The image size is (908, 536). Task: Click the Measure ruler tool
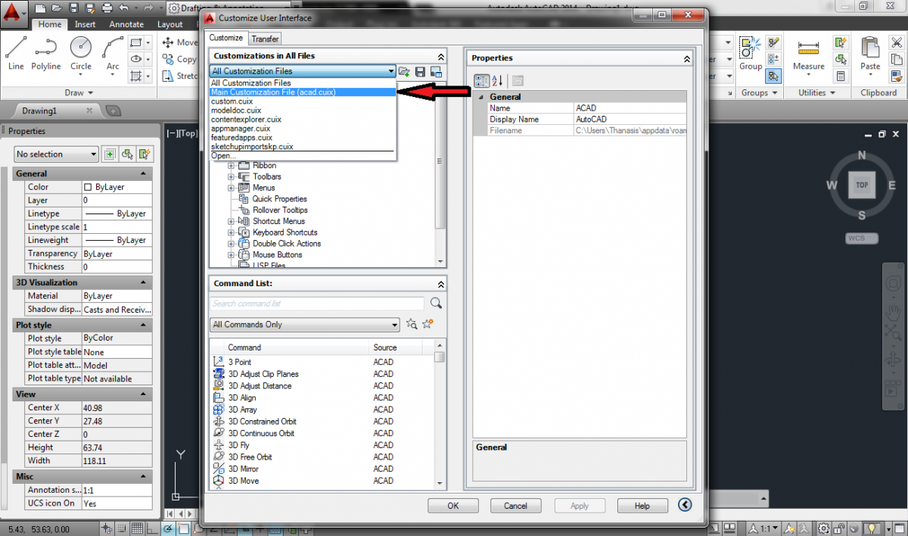coord(809,53)
